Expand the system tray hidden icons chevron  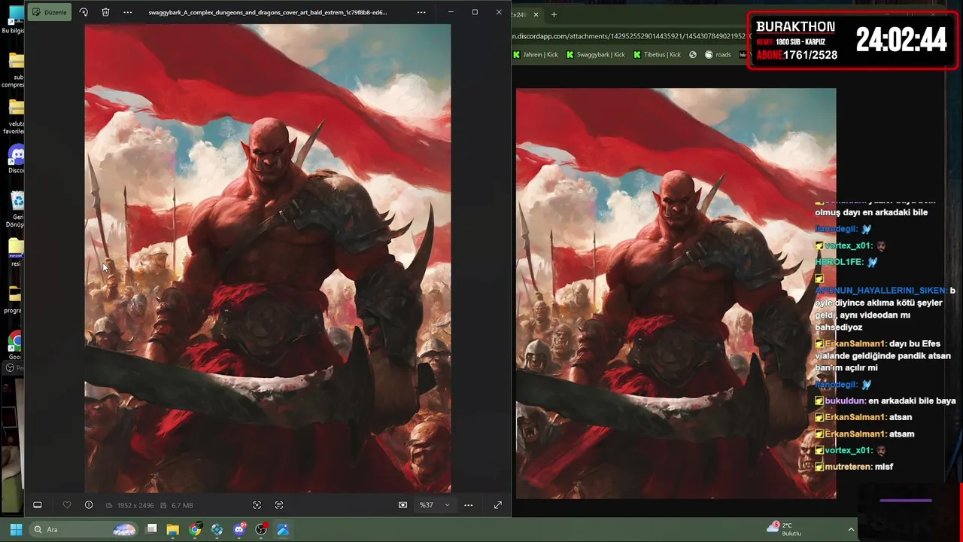[851, 529]
